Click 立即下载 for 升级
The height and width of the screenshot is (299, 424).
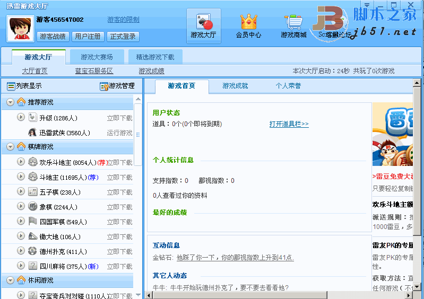point(119,118)
